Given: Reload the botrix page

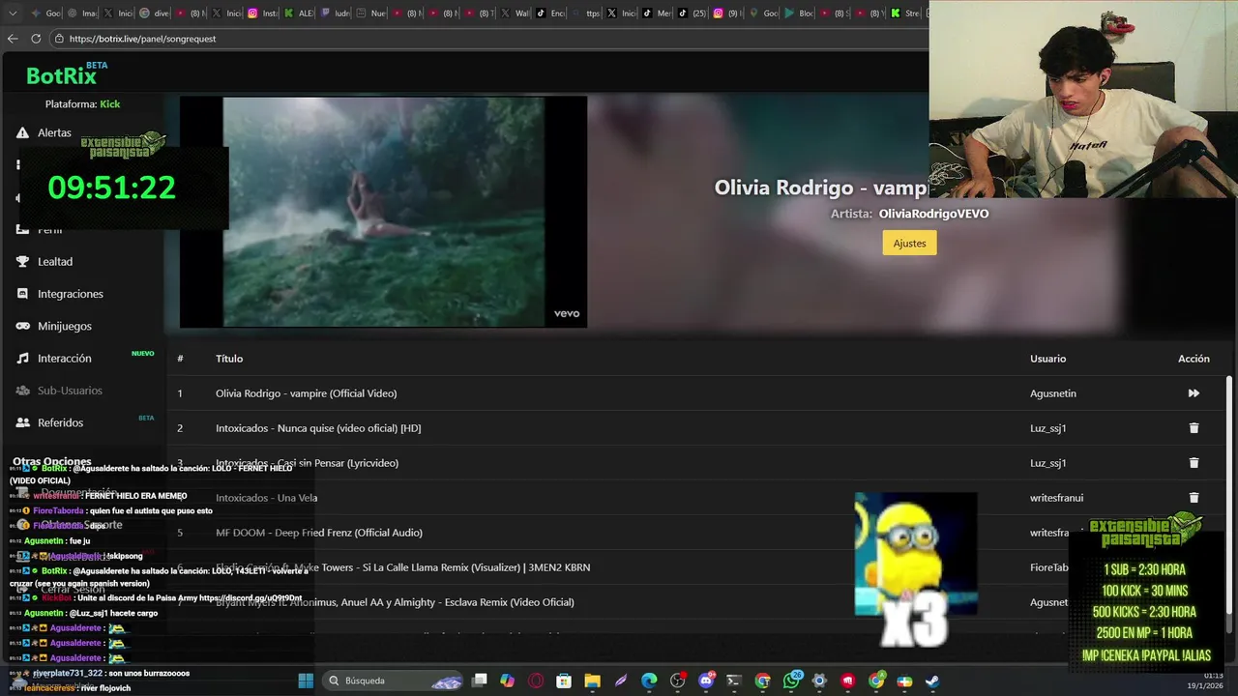Looking at the screenshot, I should tap(36, 39).
